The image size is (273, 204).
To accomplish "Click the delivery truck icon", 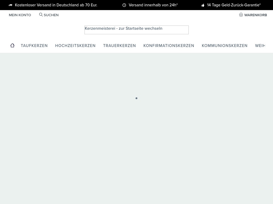I will [10, 5].
